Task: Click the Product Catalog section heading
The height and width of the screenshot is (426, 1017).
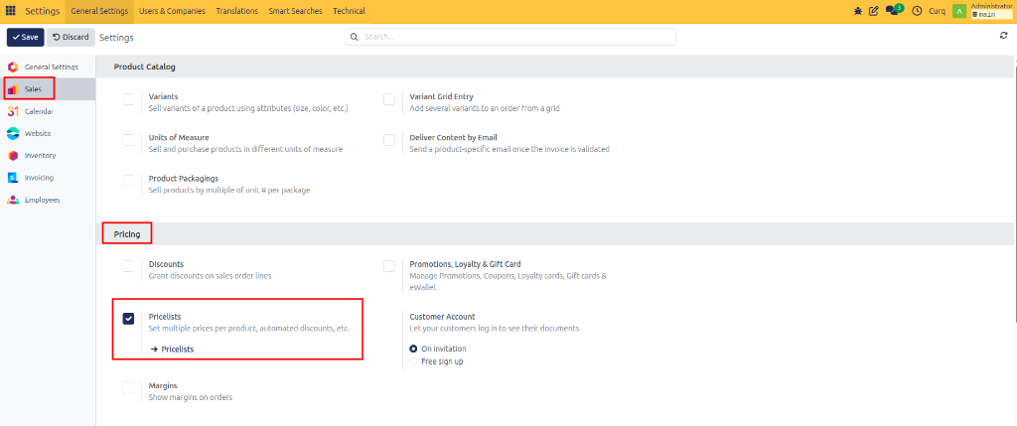Action: coord(144,67)
